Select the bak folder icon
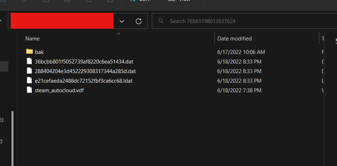Screen dimensions: 337x166 point(30,52)
